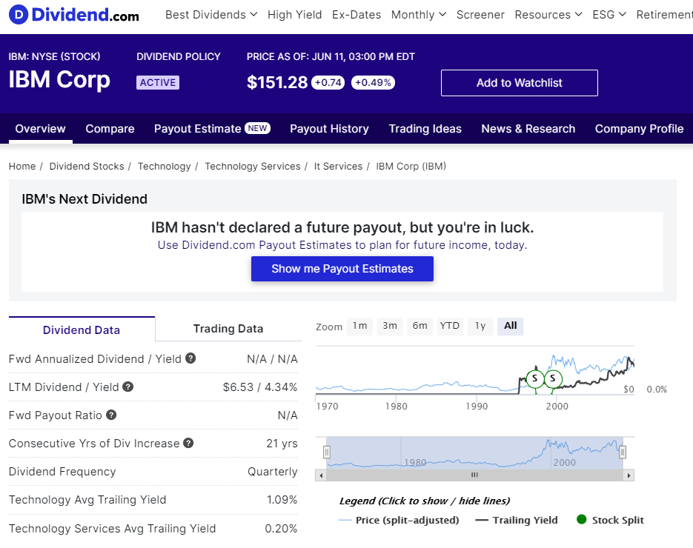Click the Payout Estimates plan for future income link
This screenshot has height=548, width=693.
click(342, 245)
